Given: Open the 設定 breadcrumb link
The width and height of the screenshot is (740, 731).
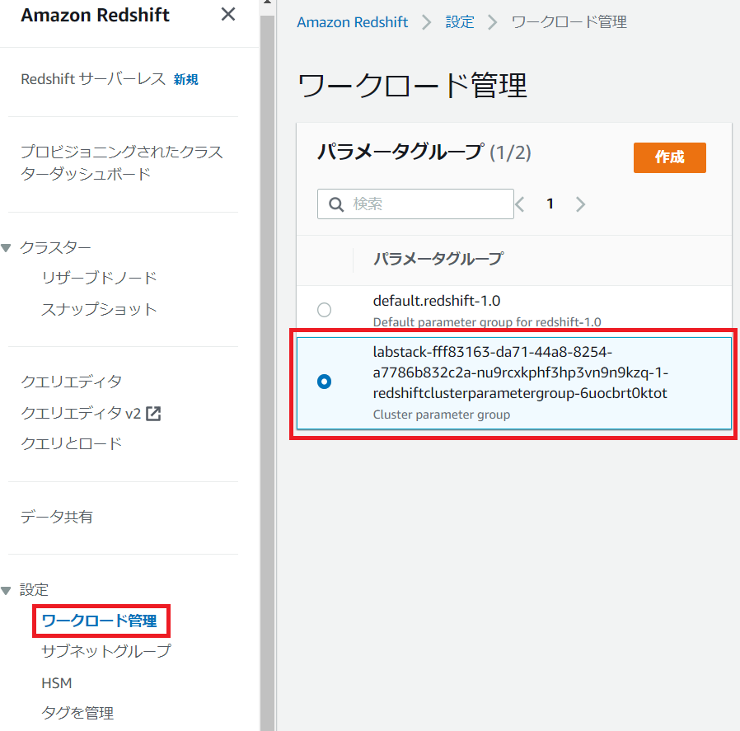Looking at the screenshot, I should [x=460, y=22].
